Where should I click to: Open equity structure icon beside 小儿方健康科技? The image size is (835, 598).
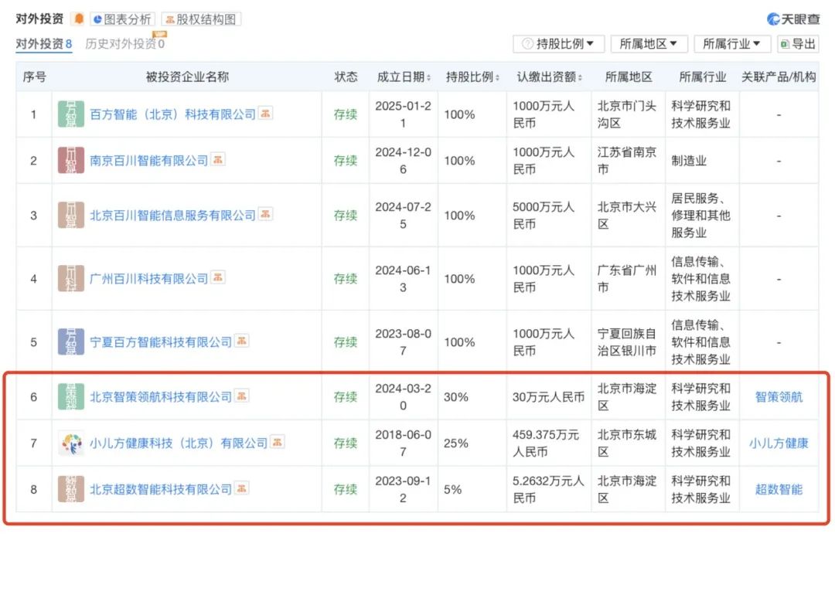point(278,443)
